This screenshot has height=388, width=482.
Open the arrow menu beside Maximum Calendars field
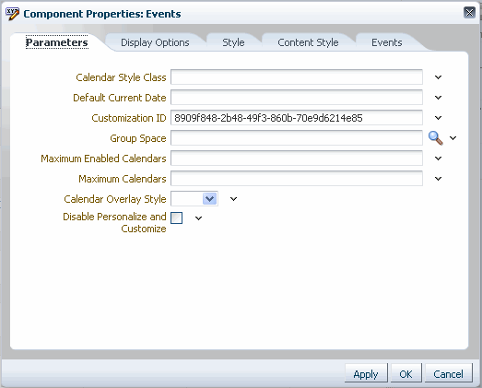coord(438,179)
